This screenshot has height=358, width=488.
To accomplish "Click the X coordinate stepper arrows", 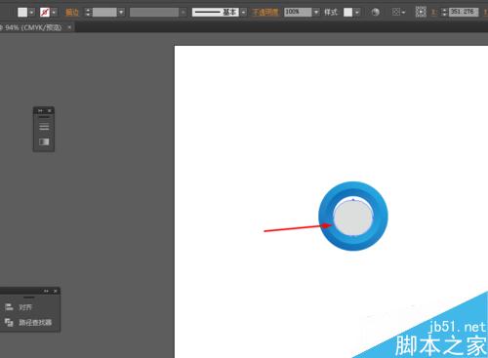I will pyautogui.click(x=444, y=13).
